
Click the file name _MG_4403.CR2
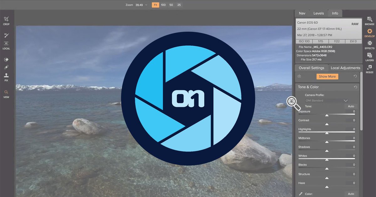click(322, 47)
